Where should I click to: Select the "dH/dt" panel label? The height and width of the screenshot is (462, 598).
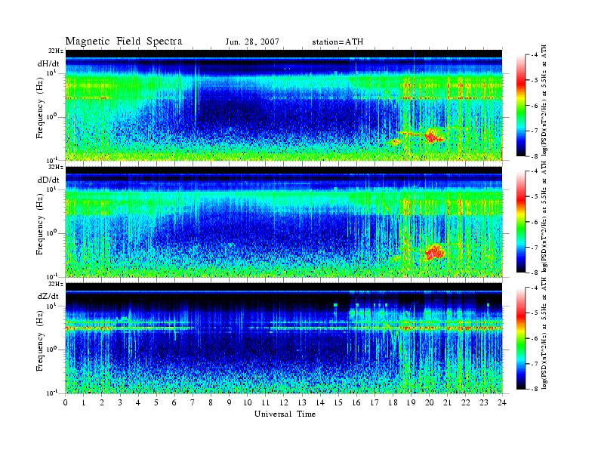tap(48, 63)
